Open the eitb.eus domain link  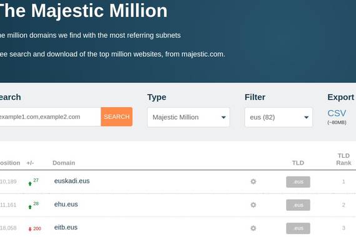[x=66, y=228]
